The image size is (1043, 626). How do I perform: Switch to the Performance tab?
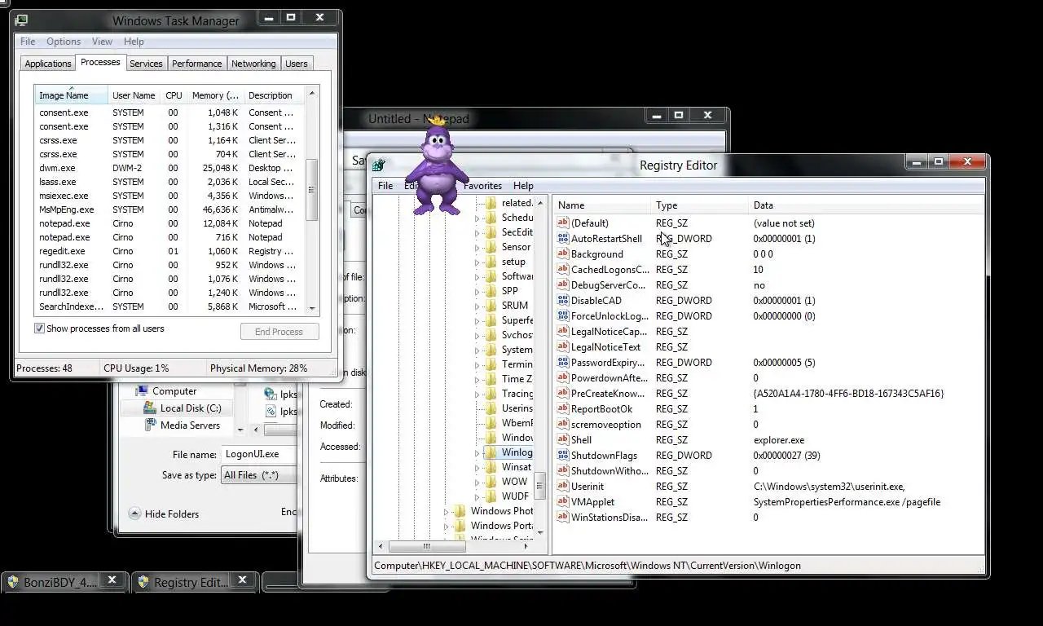coord(196,64)
